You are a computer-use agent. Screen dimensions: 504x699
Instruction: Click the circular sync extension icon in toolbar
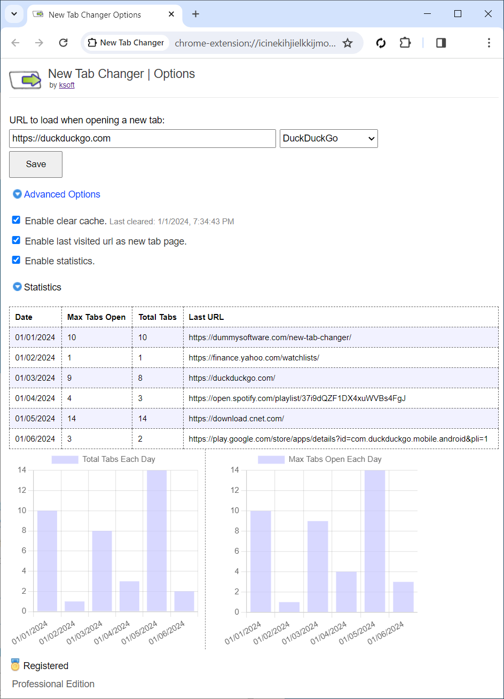click(381, 43)
